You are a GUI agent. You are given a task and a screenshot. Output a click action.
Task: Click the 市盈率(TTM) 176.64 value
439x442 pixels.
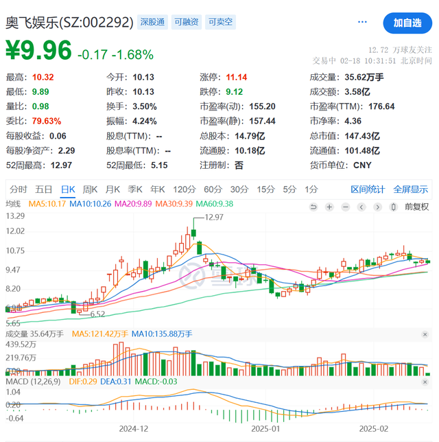(x=381, y=106)
